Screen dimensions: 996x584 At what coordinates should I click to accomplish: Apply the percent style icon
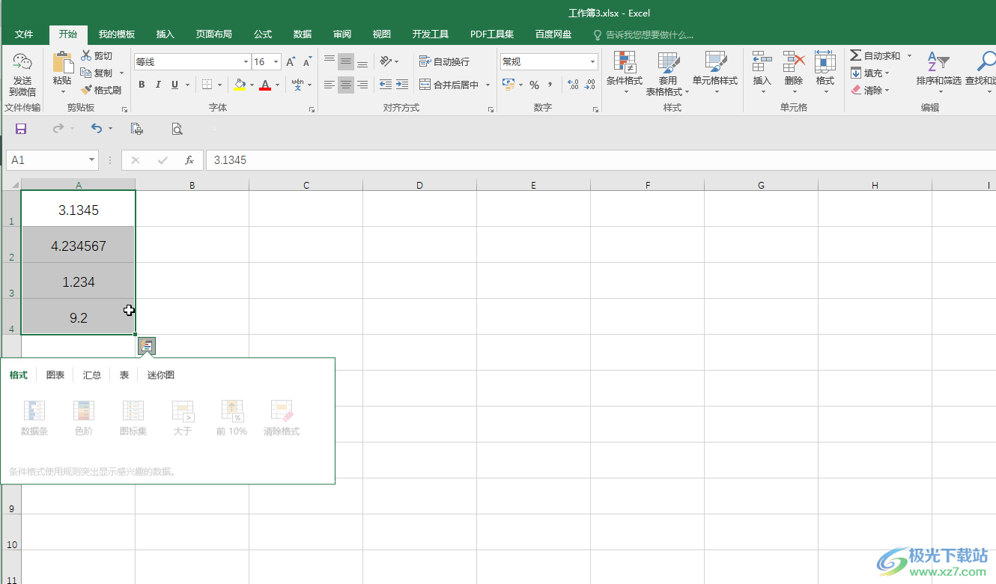coord(534,85)
